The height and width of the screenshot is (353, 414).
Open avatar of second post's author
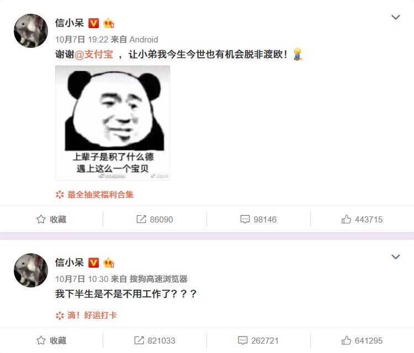[31, 270]
